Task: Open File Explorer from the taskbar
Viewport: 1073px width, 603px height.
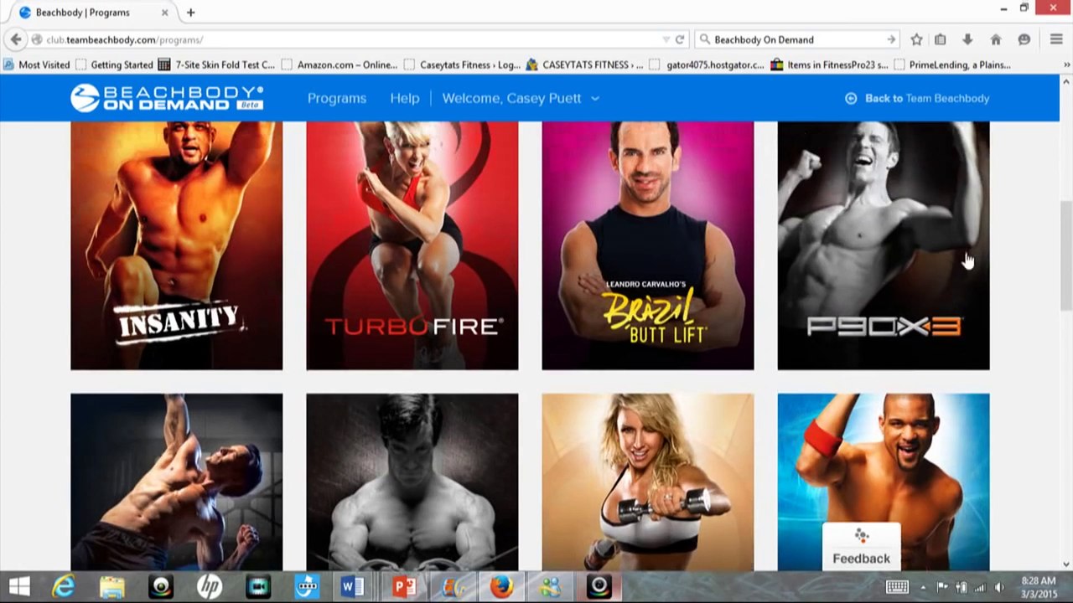Action: click(x=112, y=587)
